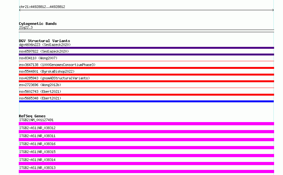The height and width of the screenshot is (175, 283).
Task: Click the magenta bar under ITGB2-AS1|NR_038314
Action: click(146, 164)
